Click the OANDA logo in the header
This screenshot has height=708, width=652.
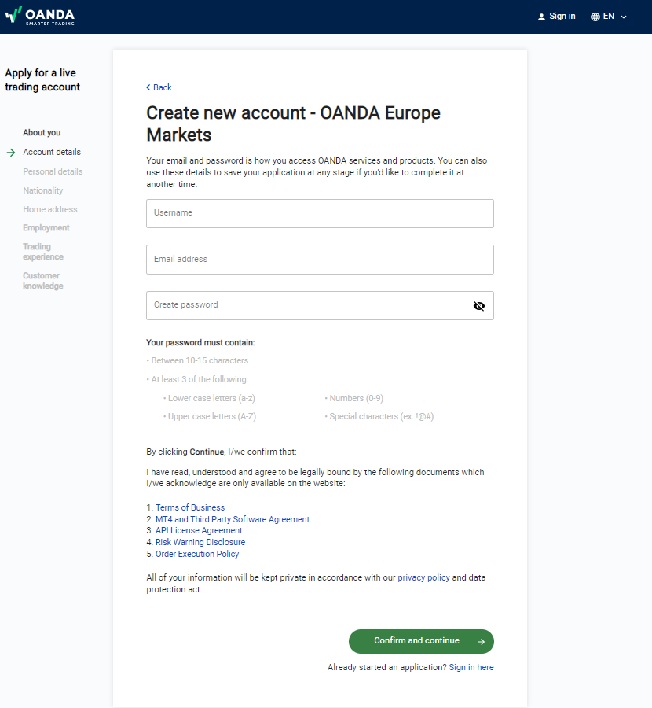(42, 16)
